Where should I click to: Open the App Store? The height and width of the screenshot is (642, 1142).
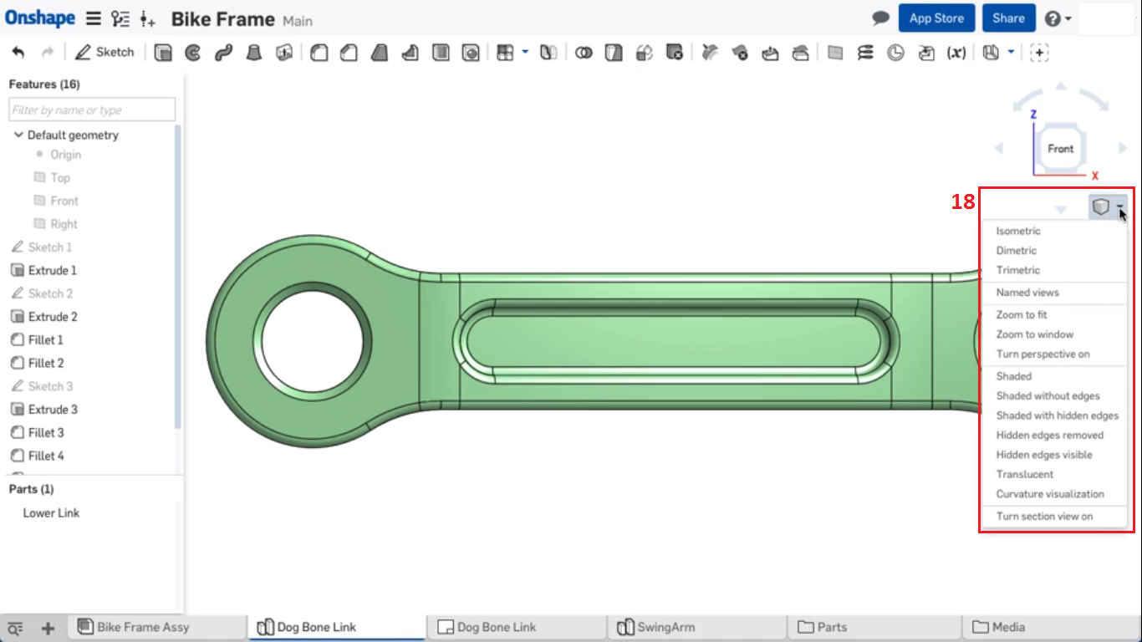[x=936, y=18]
